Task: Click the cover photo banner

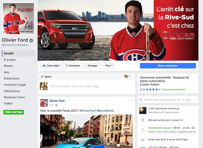Action: tap(118, 30)
